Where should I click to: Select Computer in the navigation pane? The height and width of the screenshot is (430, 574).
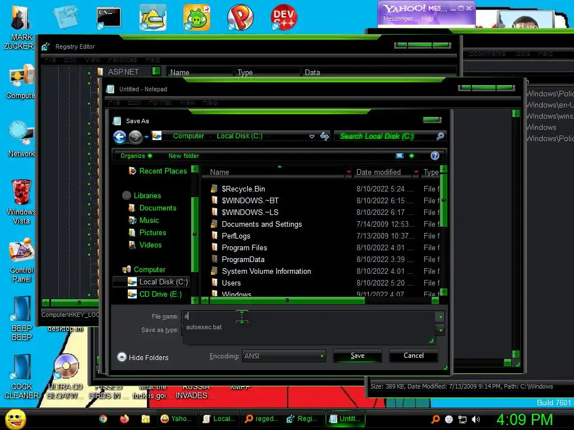(144, 269)
